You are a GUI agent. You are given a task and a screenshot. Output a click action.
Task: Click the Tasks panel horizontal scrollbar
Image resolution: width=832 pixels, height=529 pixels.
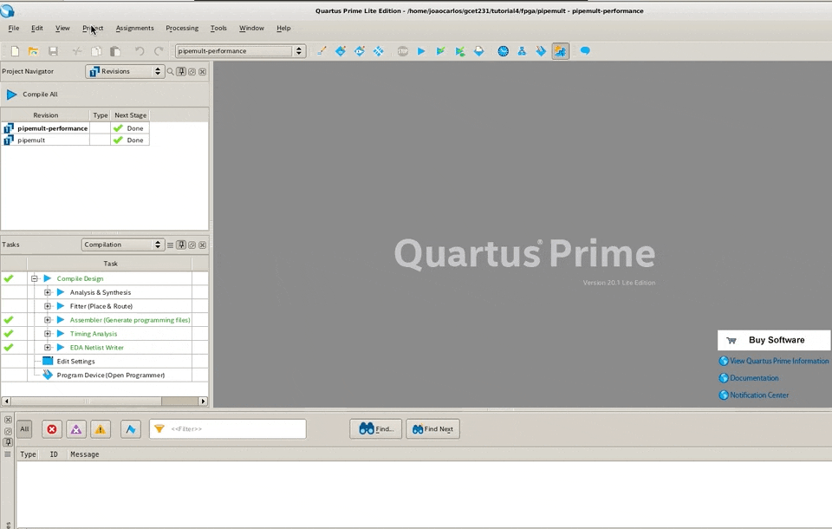pyautogui.click(x=105, y=402)
